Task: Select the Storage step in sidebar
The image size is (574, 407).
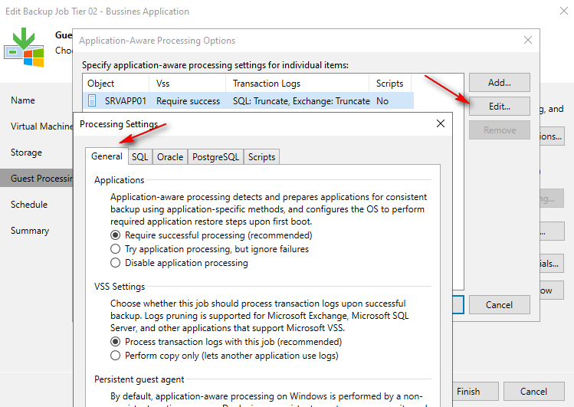Action: (26, 153)
